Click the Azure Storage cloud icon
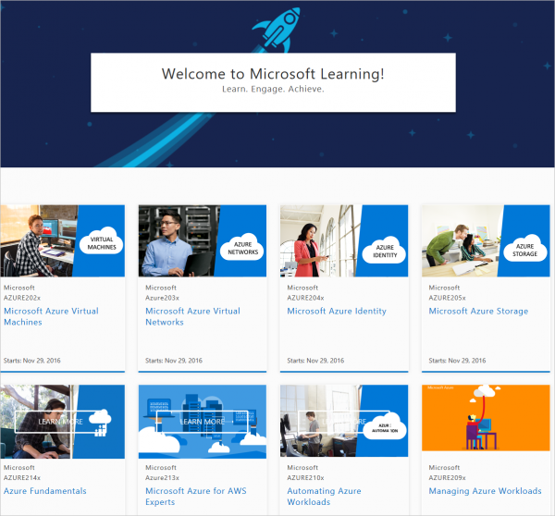Image resolution: width=555 pixels, height=516 pixels. pyautogui.click(x=525, y=248)
